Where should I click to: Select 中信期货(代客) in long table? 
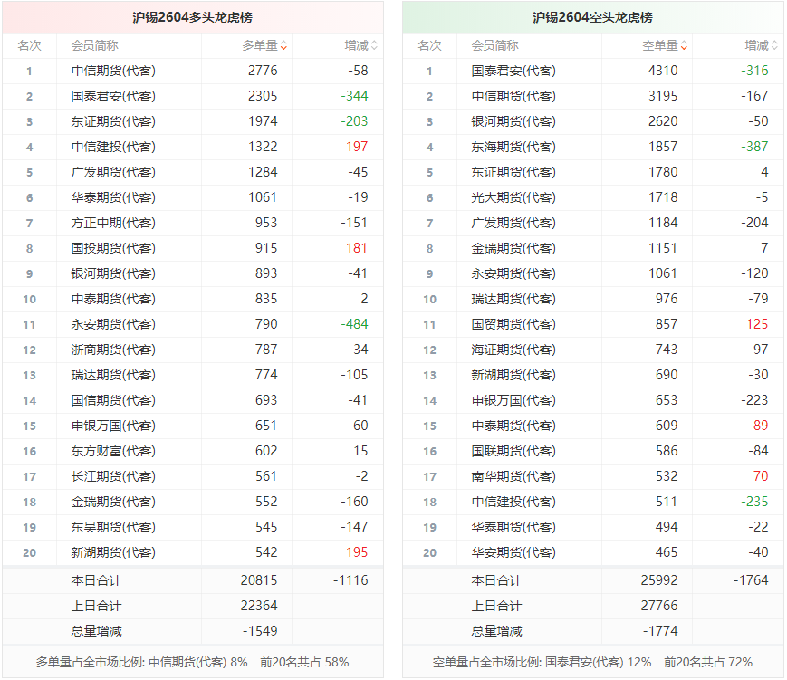113,71
